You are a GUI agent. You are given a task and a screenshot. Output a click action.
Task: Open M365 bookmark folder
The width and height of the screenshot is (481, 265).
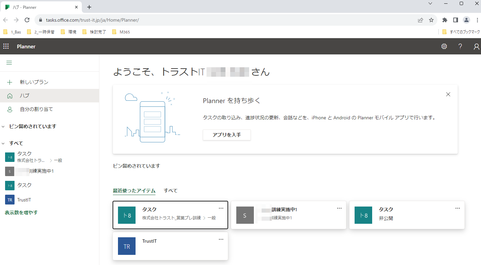121,32
